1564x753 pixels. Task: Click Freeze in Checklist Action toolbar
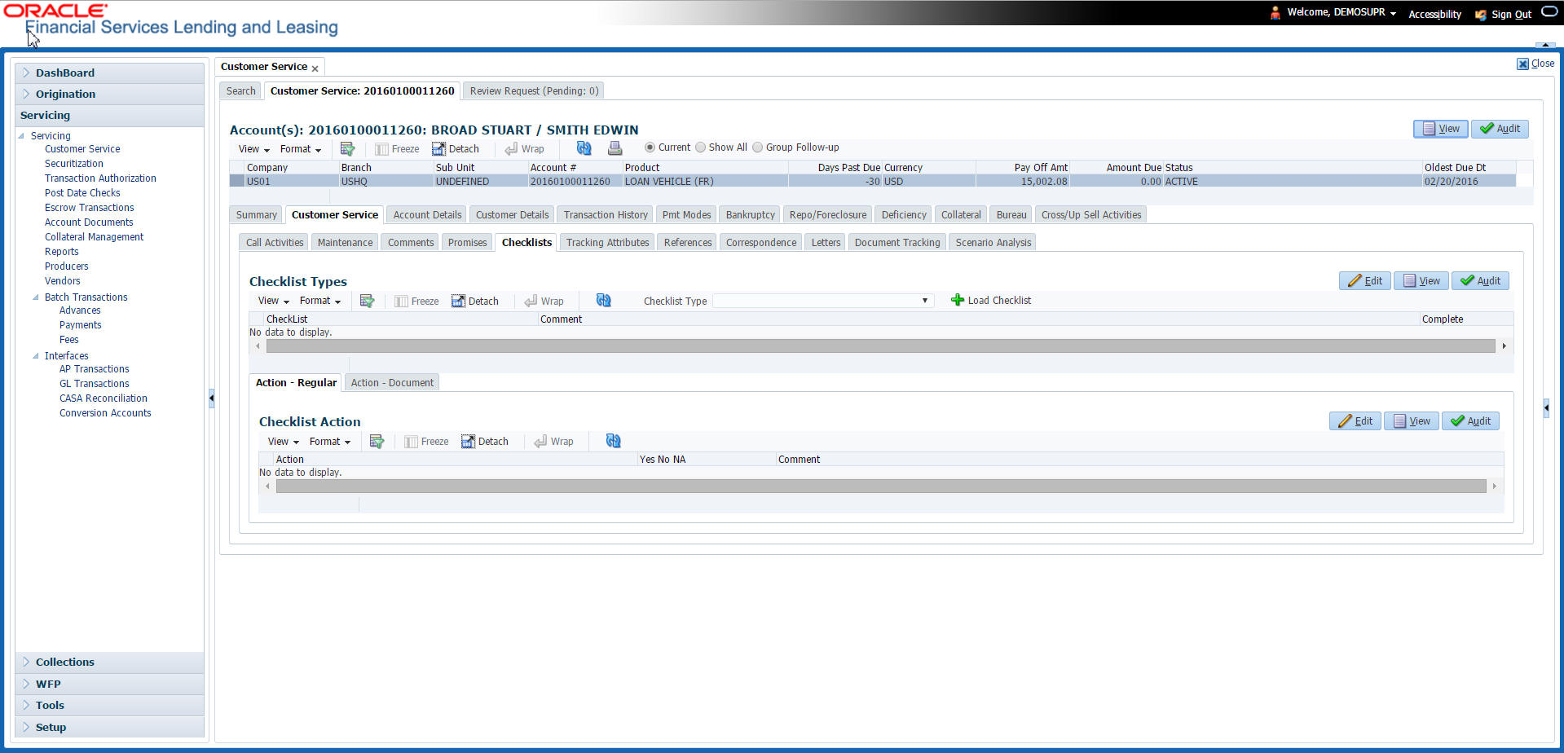[x=426, y=442]
